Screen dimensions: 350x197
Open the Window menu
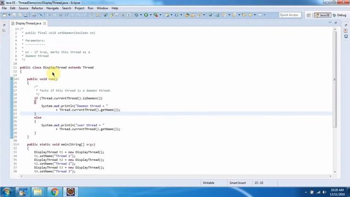102,8
